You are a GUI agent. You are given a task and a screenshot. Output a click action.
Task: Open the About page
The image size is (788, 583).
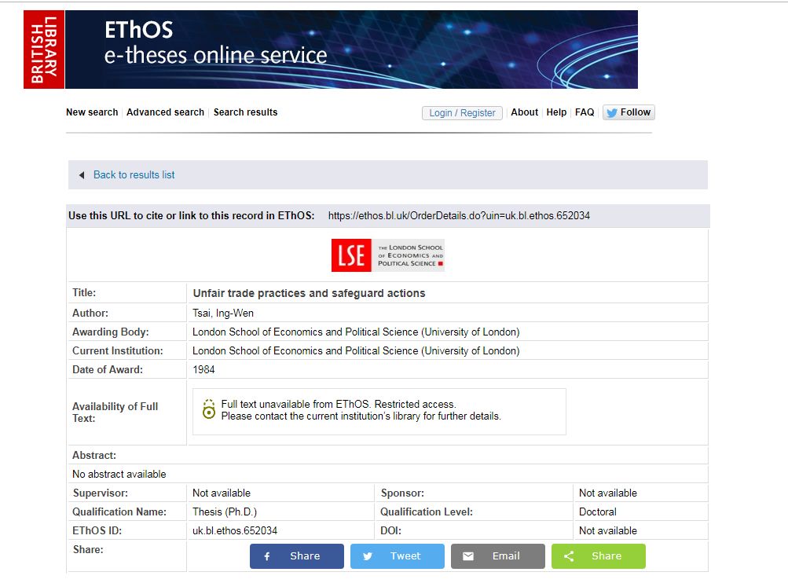[x=524, y=112]
